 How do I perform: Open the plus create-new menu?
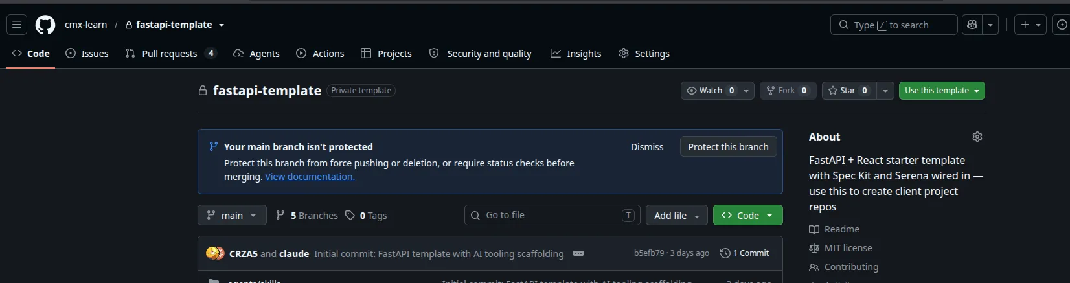pyautogui.click(x=1030, y=25)
